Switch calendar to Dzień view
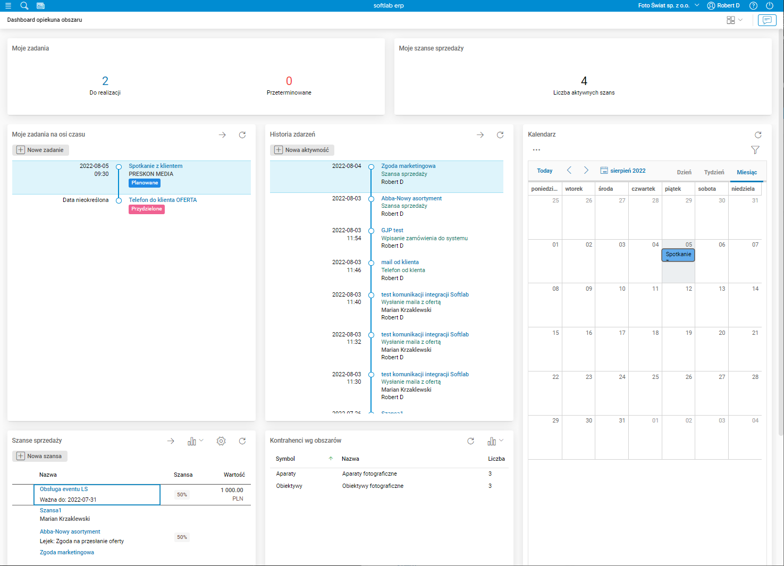784x566 pixels. coord(684,172)
